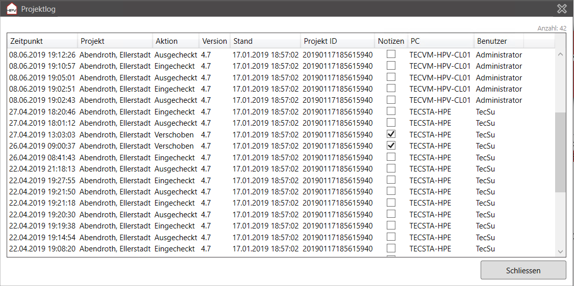
Task: Check Notizen box for 08.06.2019 19:12:26 row
Action: pyautogui.click(x=391, y=54)
